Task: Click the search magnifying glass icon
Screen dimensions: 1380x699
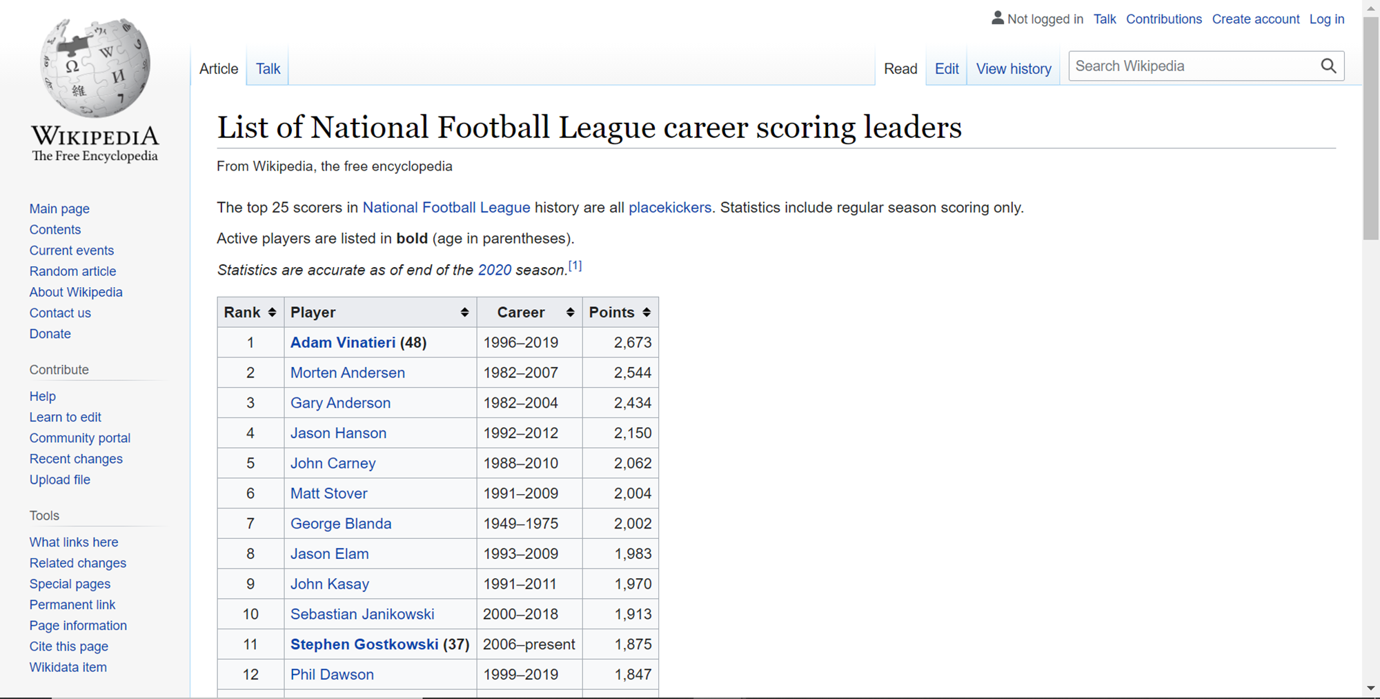Action: pyautogui.click(x=1328, y=66)
